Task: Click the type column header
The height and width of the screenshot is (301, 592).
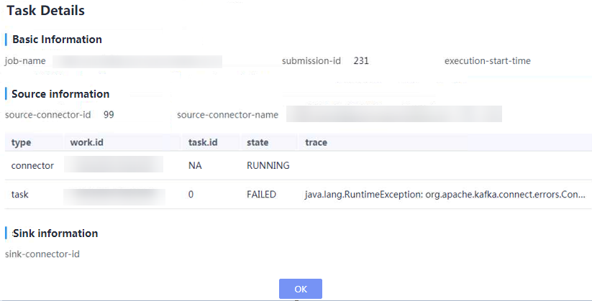Action: (x=21, y=142)
